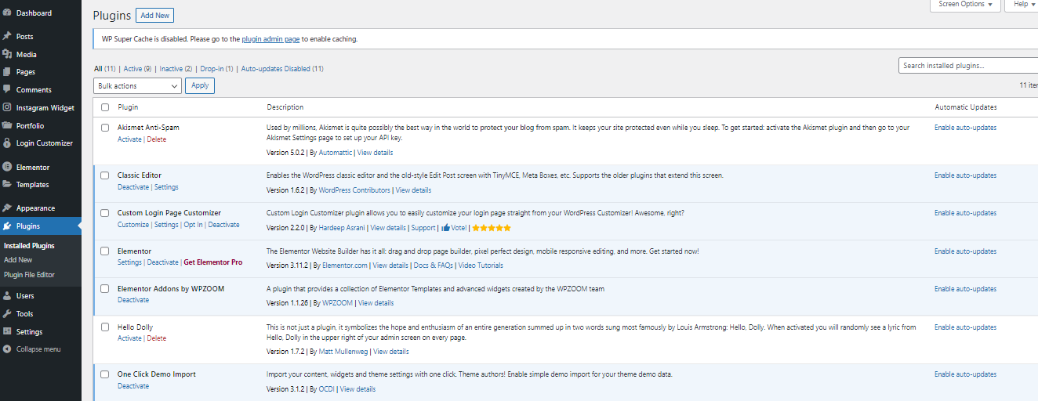This screenshot has height=401, width=1038.
Task: Click the Apply bulk action button
Action: point(200,85)
